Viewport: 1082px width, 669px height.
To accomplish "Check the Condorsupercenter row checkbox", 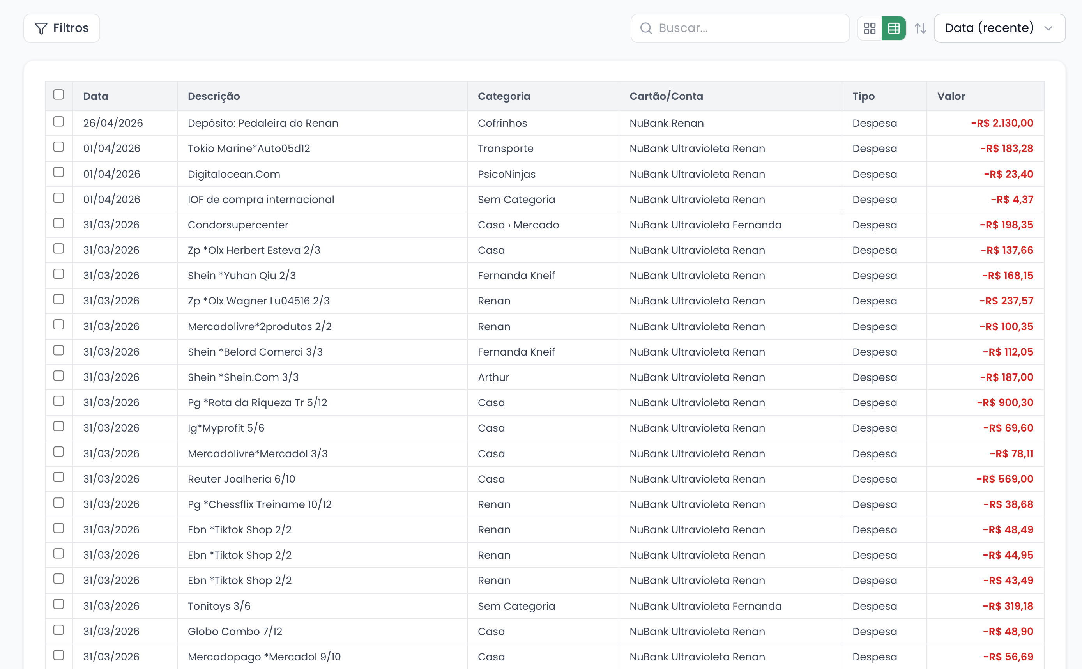I will tap(58, 223).
